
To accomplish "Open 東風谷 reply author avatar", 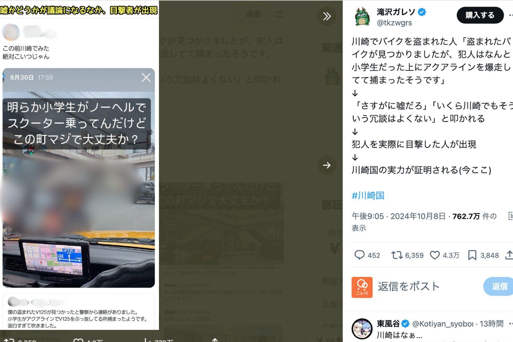I will coord(362,329).
